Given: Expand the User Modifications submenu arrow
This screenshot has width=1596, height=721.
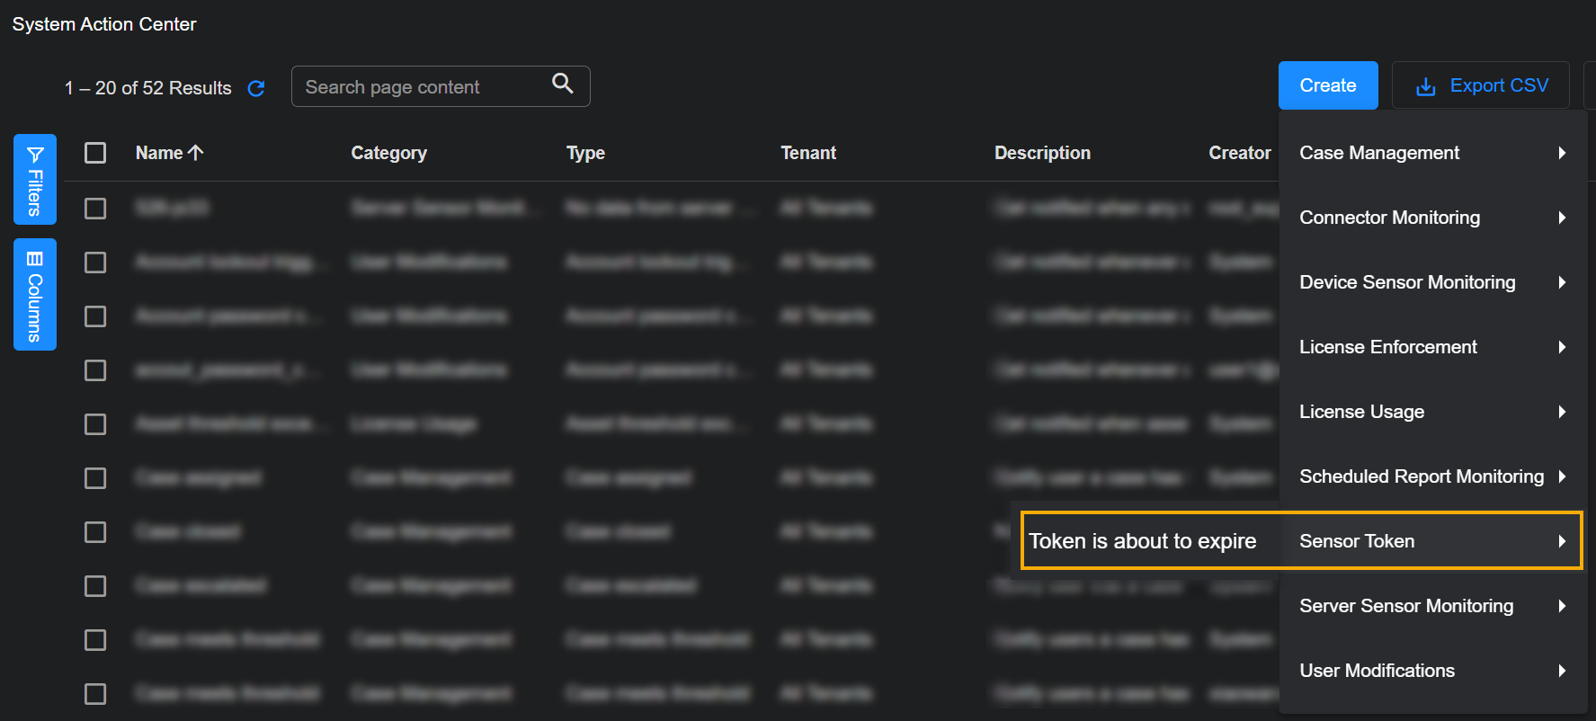Looking at the screenshot, I should [x=1562, y=671].
